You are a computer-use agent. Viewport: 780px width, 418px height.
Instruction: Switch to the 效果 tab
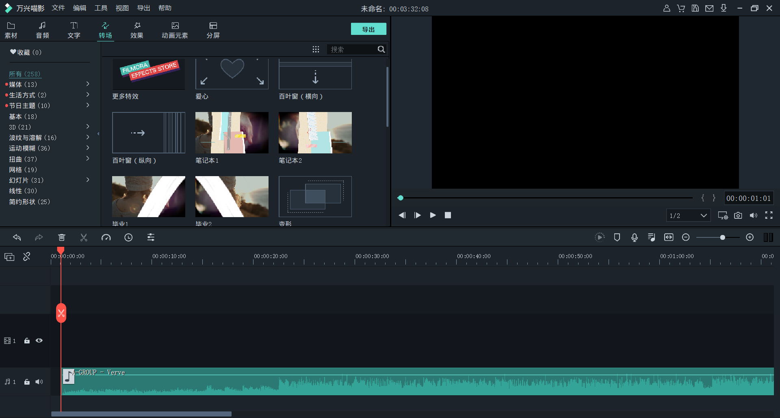click(x=136, y=30)
